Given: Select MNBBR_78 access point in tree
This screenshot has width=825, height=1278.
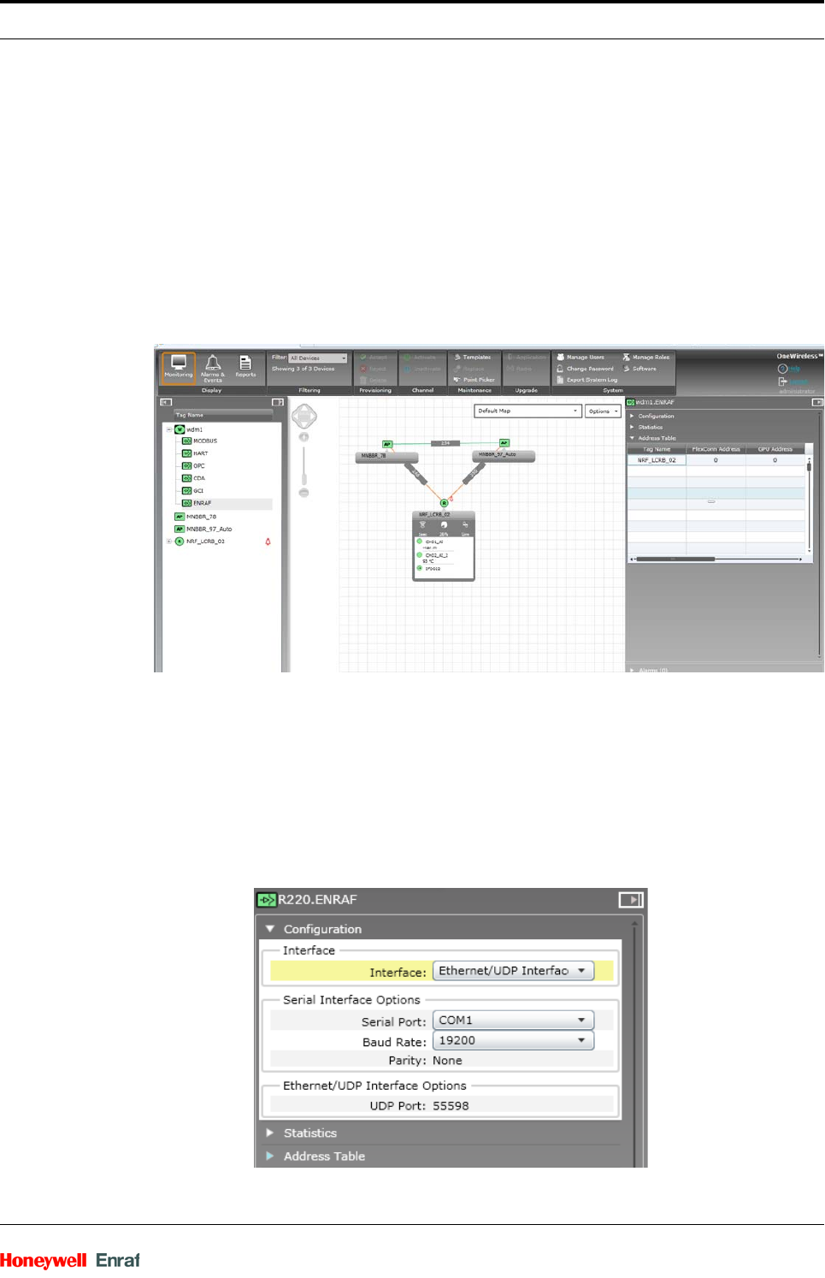Looking at the screenshot, I should pos(196,517).
